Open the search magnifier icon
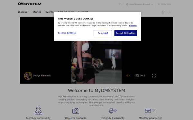This screenshot has width=193, height=120. [120, 4]
